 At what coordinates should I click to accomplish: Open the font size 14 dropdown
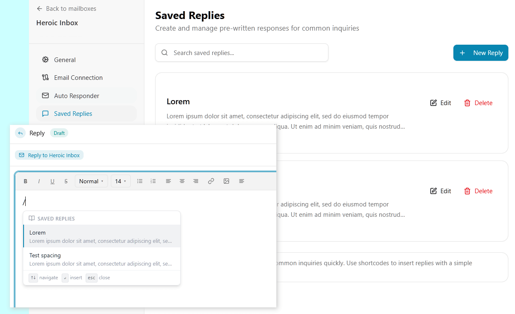point(121,181)
